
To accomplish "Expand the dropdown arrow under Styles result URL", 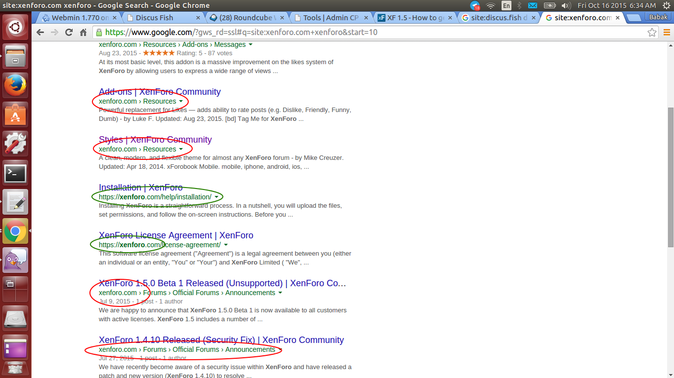I will click(x=181, y=150).
